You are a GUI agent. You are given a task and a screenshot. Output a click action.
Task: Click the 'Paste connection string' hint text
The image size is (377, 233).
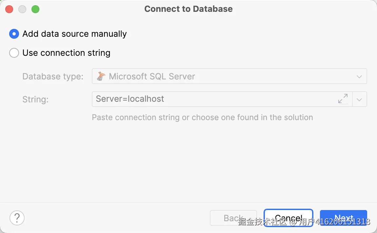coord(202,117)
